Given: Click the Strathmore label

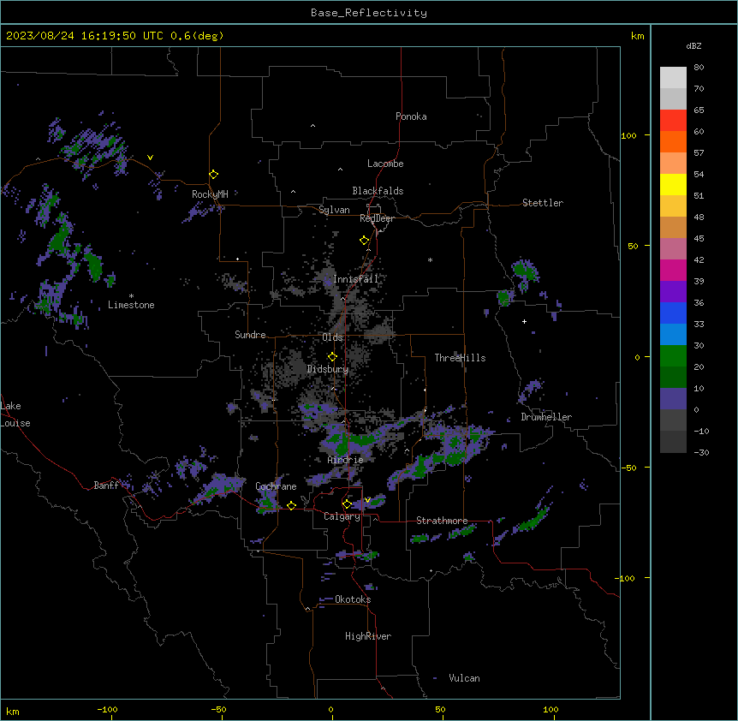Looking at the screenshot, I should (442, 521).
